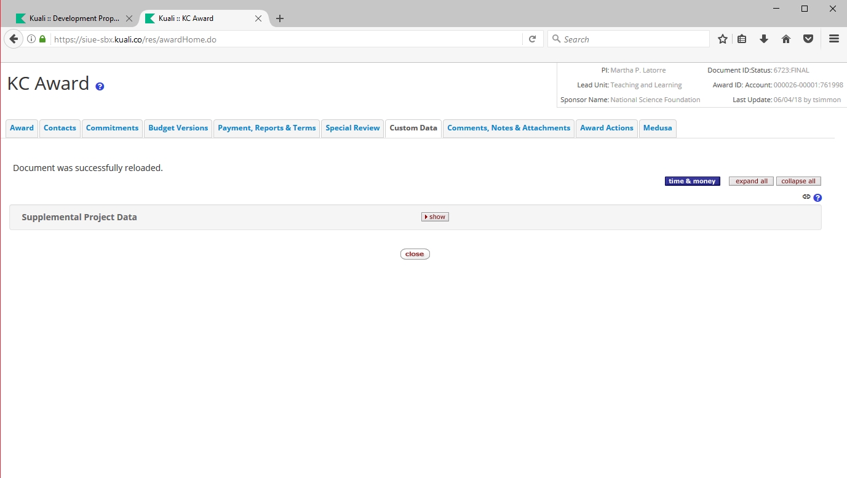Open the Firefox hamburger menu
This screenshot has height=478, width=847.
834,39
